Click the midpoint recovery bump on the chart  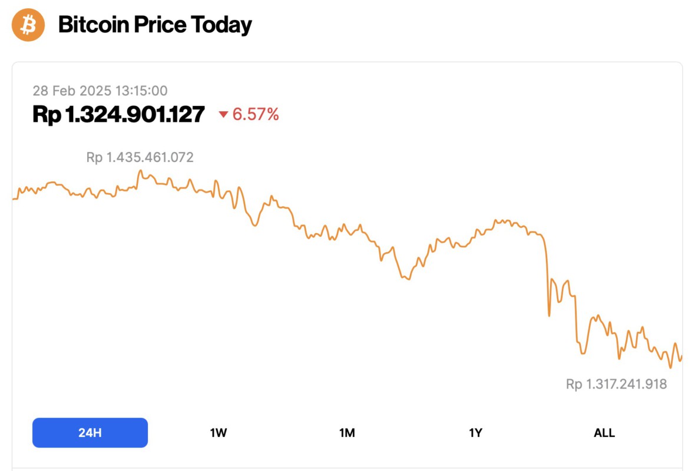(504, 221)
